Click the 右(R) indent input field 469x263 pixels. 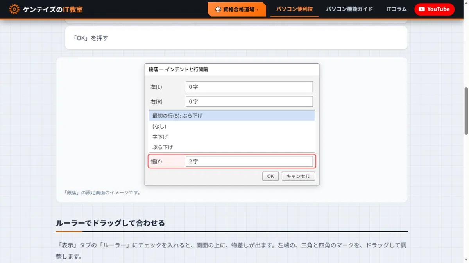[x=249, y=101]
